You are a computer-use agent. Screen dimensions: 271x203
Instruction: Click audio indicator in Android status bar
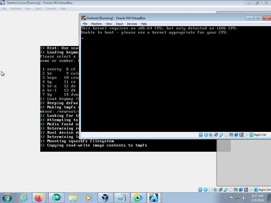(x=211, y=135)
